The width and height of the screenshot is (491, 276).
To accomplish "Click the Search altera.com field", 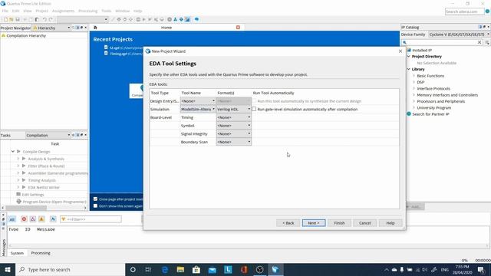I will coord(464,11).
